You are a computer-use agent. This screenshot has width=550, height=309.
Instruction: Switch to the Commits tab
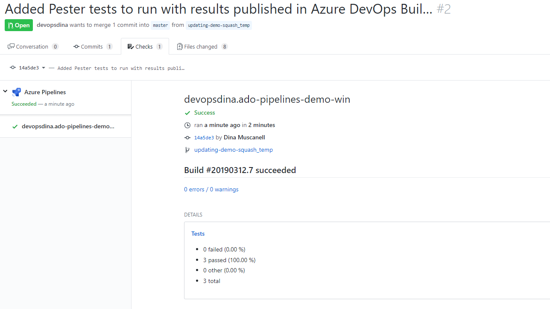(93, 46)
